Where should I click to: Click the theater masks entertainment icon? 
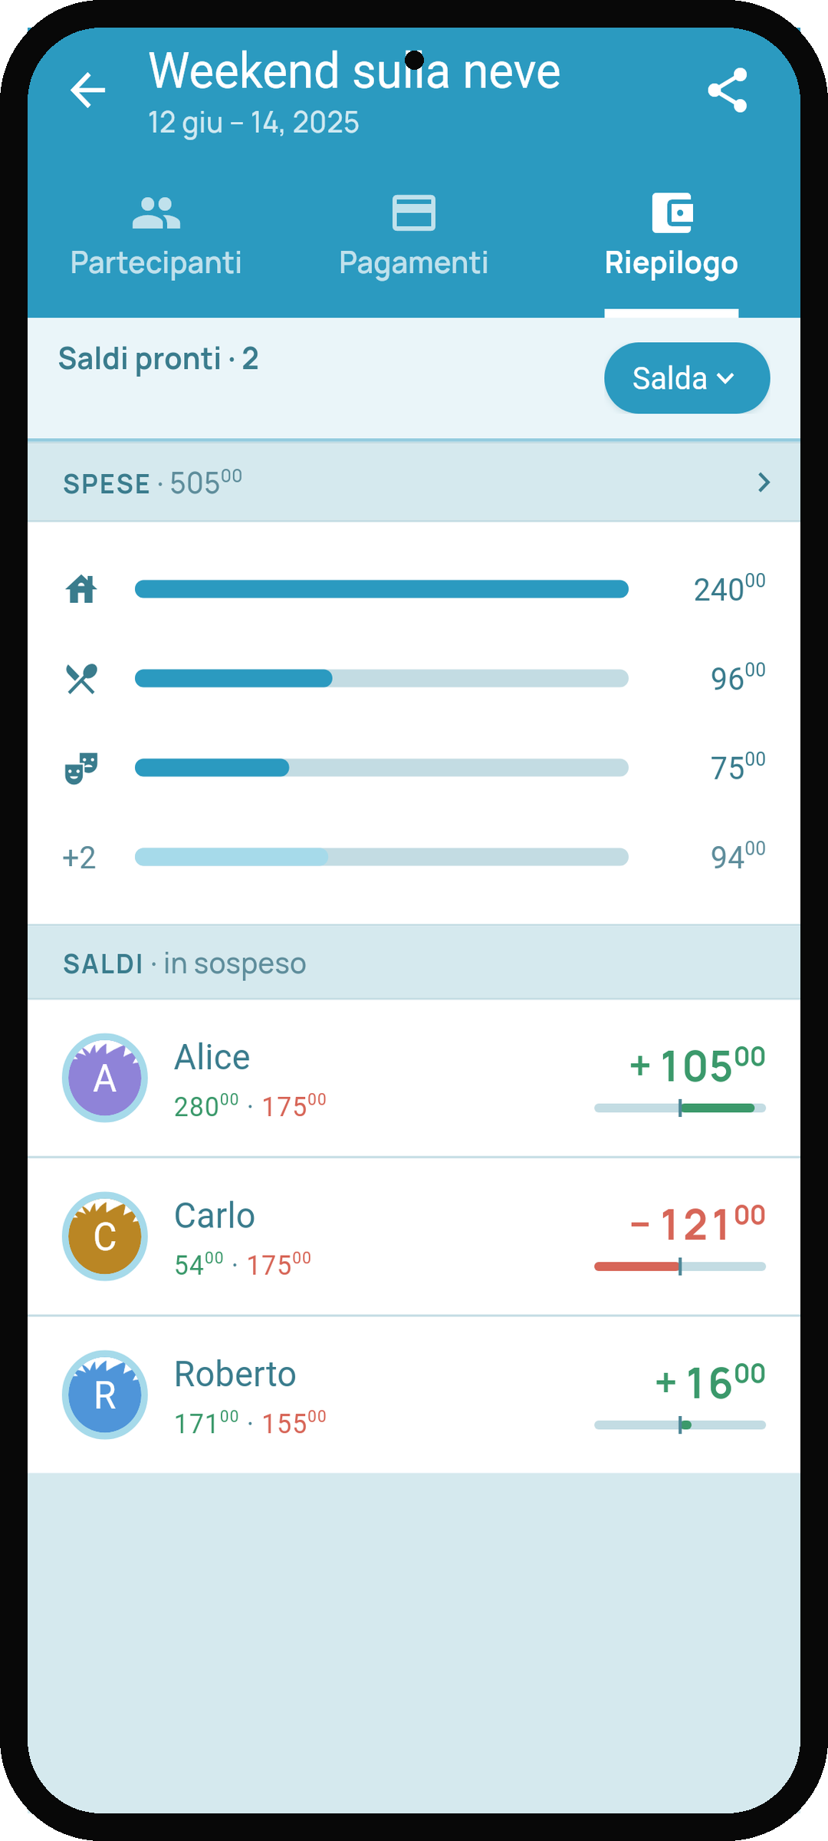(x=81, y=768)
